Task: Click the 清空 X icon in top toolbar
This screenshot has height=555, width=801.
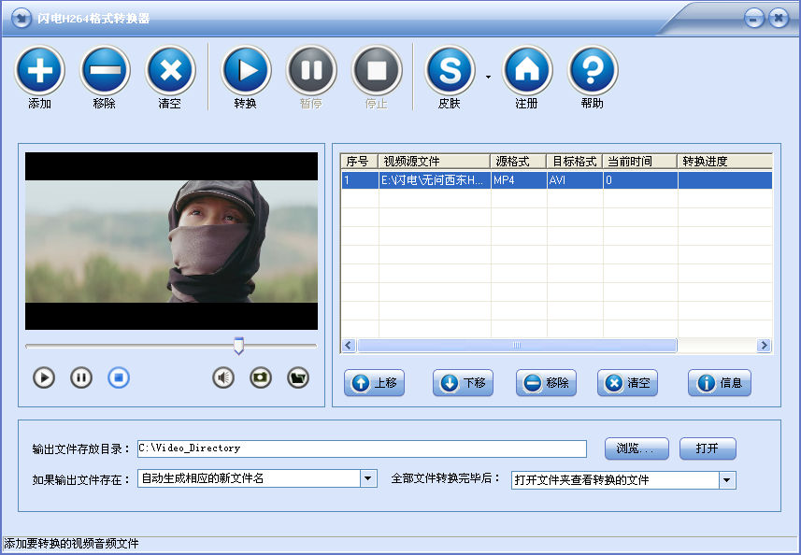Action: 170,70
